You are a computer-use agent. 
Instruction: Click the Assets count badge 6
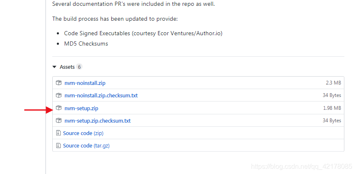(x=79, y=67)
